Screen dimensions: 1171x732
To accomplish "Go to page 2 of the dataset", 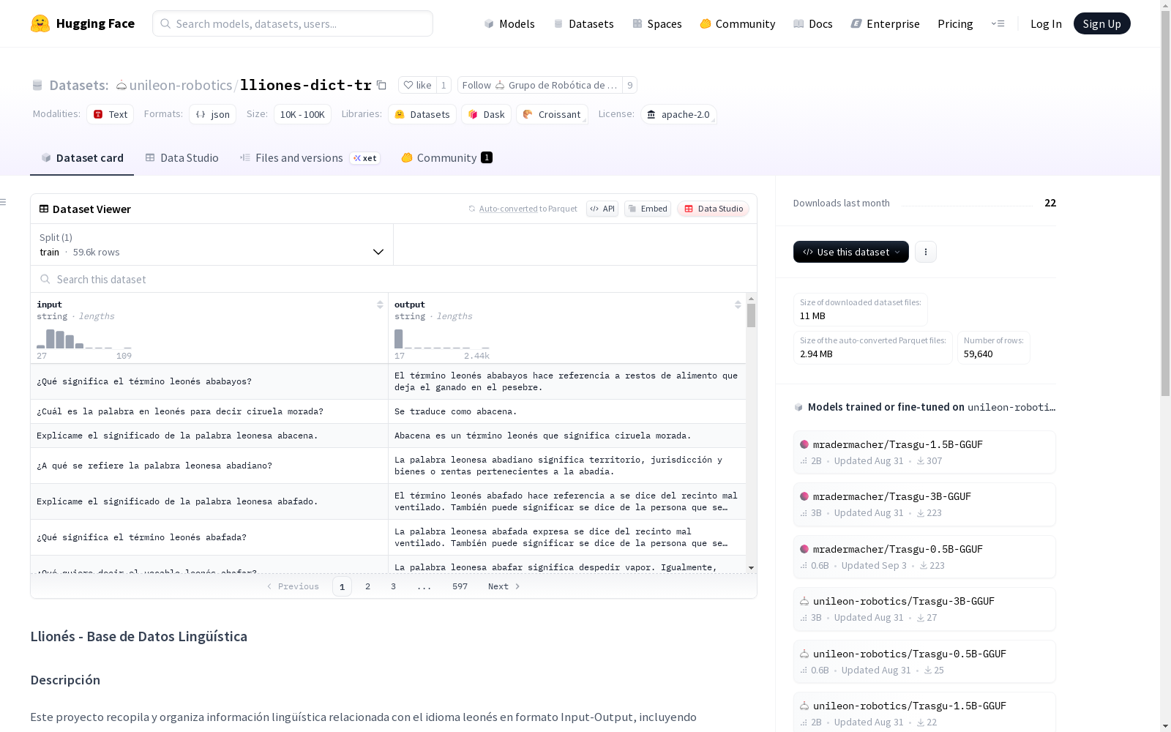I will 367,586.
